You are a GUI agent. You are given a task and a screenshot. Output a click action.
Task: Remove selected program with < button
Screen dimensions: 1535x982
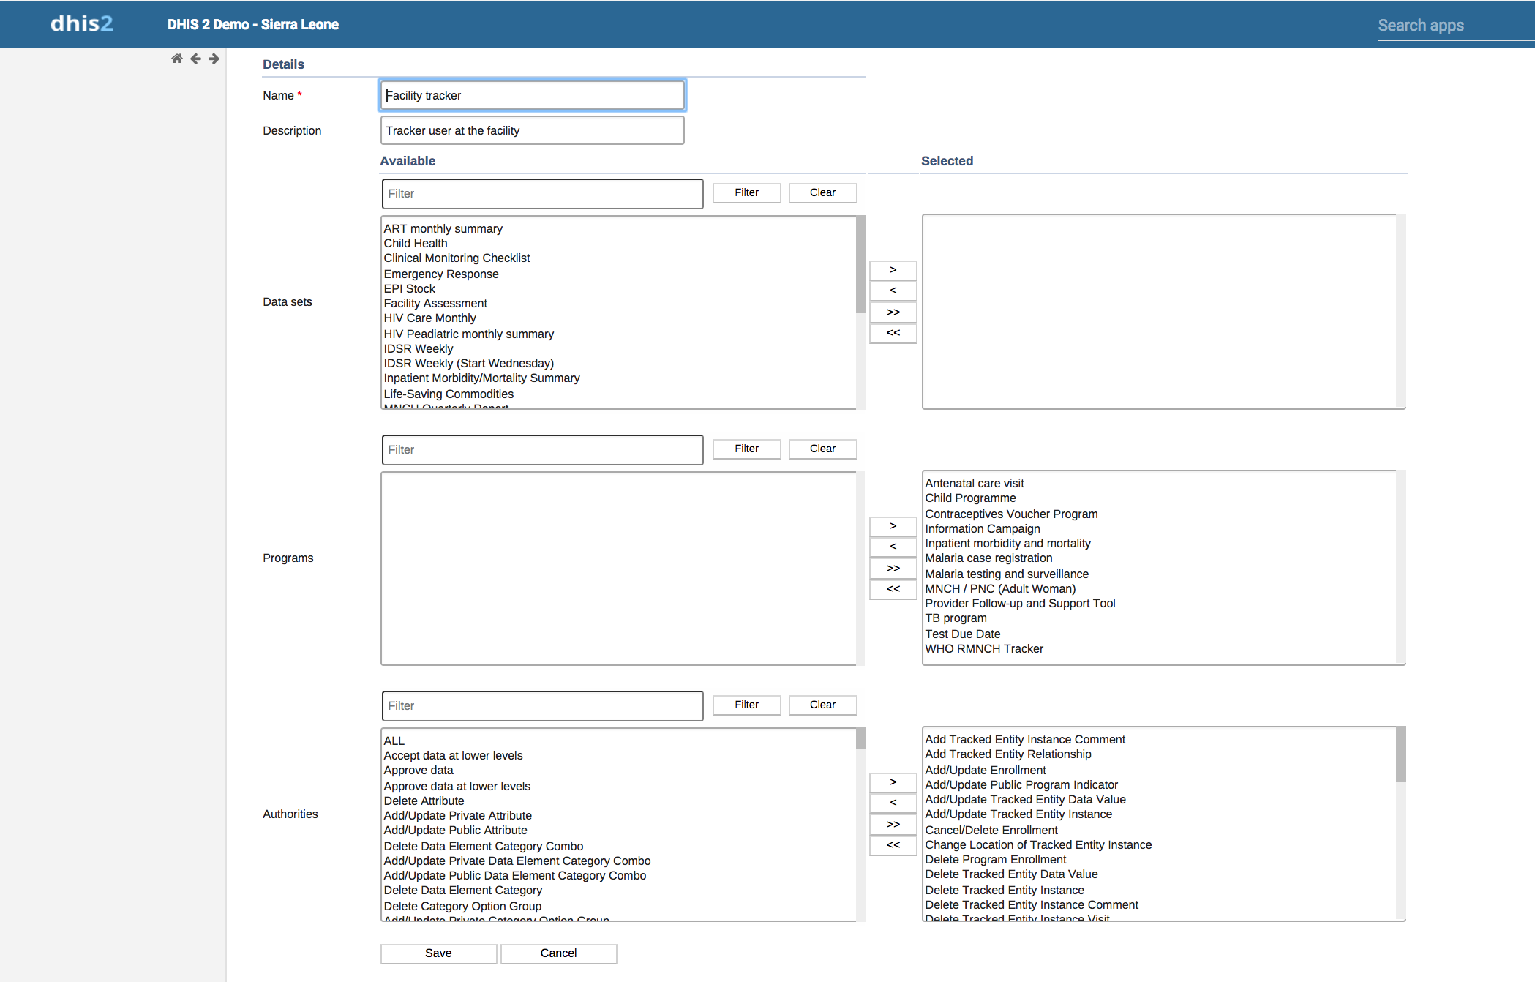click(893, 547)
